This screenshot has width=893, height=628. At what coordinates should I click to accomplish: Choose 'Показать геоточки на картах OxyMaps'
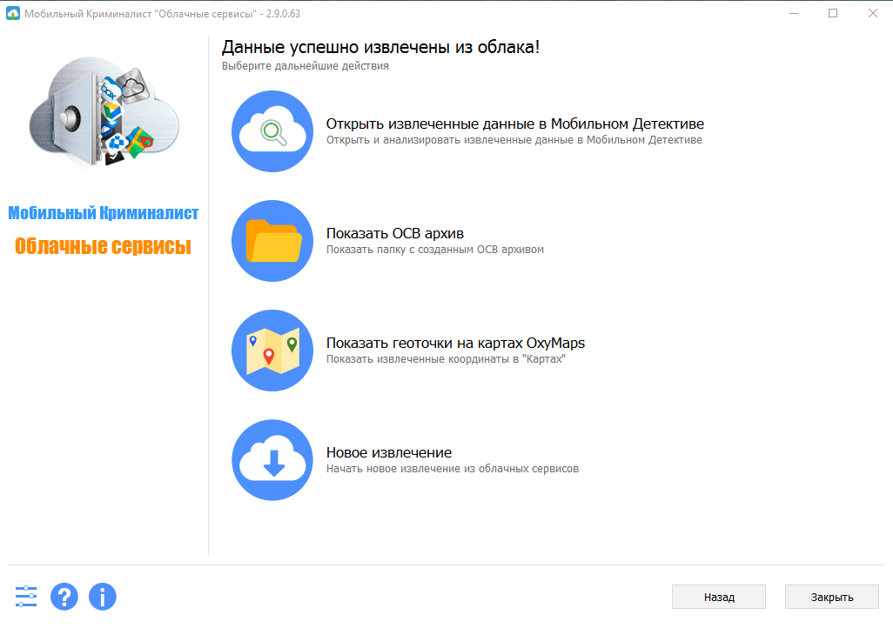coord(455,344)
